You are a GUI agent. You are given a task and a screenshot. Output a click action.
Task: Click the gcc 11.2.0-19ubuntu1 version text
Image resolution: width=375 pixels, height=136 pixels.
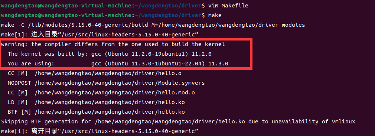(151, 54)
